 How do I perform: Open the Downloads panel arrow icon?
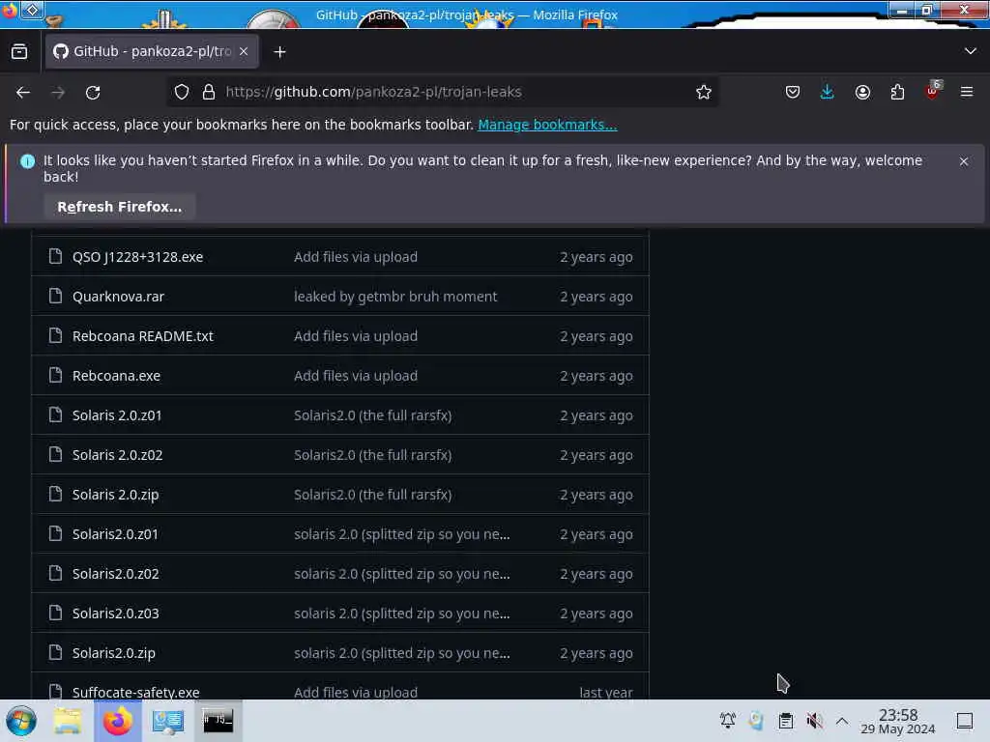click(828, 92)
